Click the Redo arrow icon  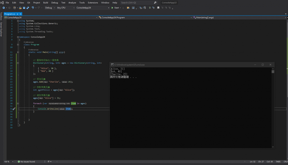tap(39, 8)
